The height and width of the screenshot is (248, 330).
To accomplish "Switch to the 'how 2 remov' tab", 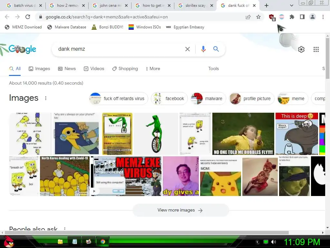I will [66, 5].
